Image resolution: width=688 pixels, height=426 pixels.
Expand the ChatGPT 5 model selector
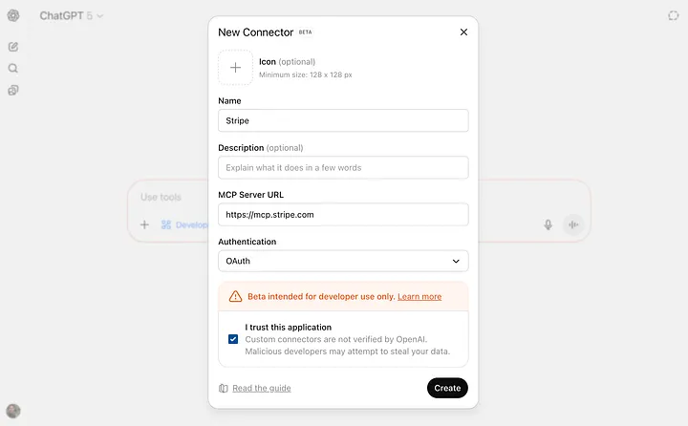tap(72, 16)
